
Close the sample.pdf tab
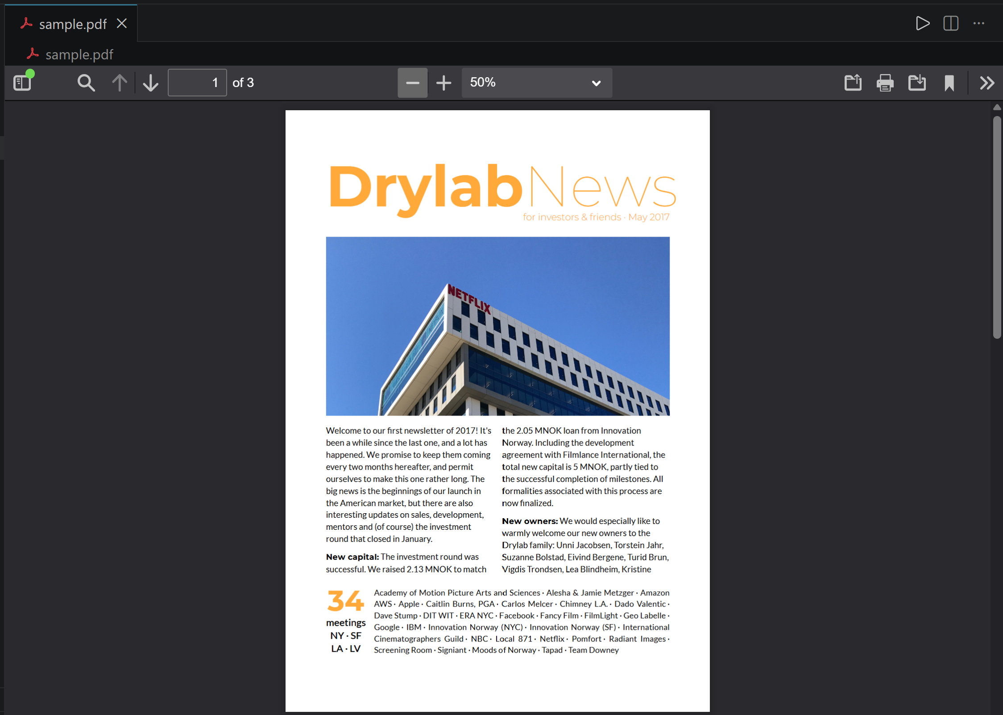[x=122, y=23]
